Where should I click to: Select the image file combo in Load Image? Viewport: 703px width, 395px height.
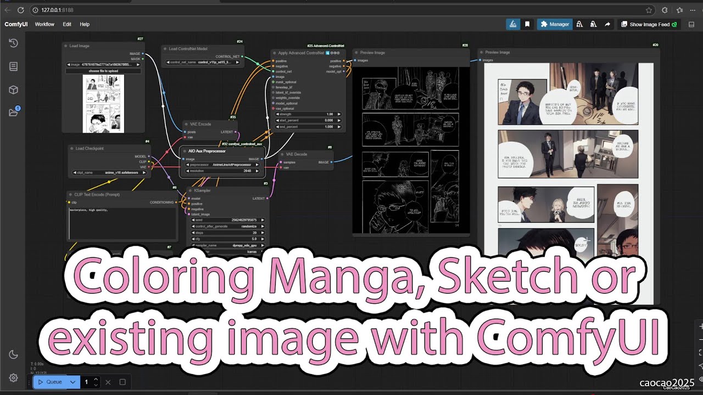[x=103, y=65]
